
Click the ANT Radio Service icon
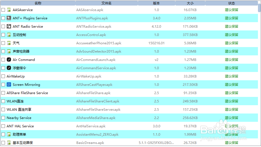pyautogui.click(x=9, y=26)
